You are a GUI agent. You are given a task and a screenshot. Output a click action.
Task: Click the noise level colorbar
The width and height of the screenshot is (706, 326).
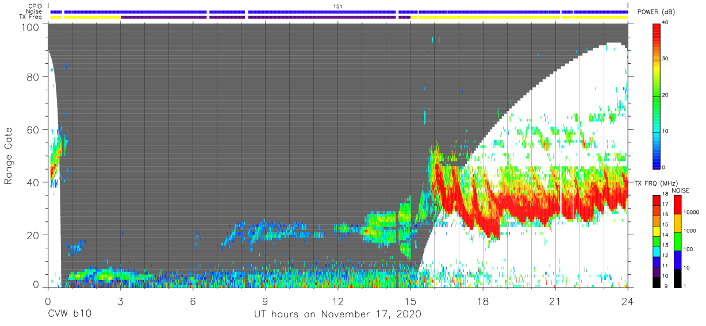(x=677, y=241)
